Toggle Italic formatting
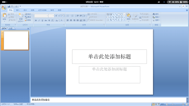Image resolution: width=189 pixels, height=106 pixels. (x=39, y=21)
